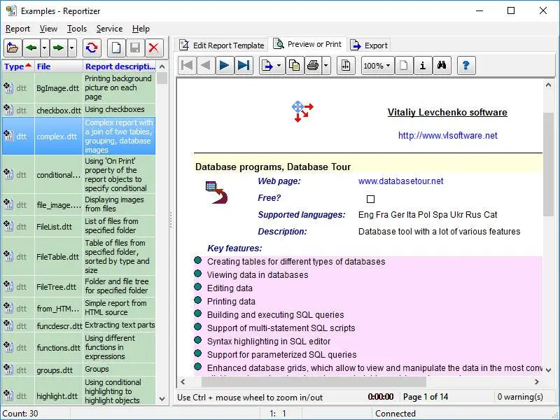Click the preview scroll left arrow
Image resolution: width=560 pixels, height=420 pixels.
pos(183,381)
